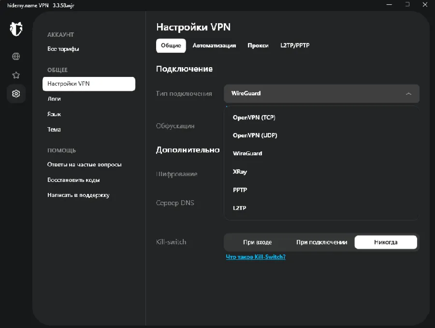Click the Тип подключения label

(x=184, y=93)
